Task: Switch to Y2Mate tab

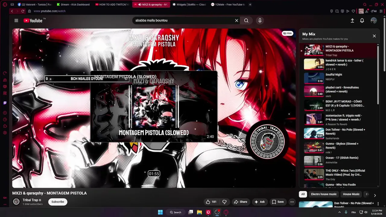Action: tap(228, 5)
